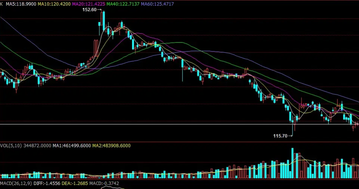Open the MACD(26,12,9) indicator label
The height and width of the screenshot is (189, 359).
tap(16, 183)
